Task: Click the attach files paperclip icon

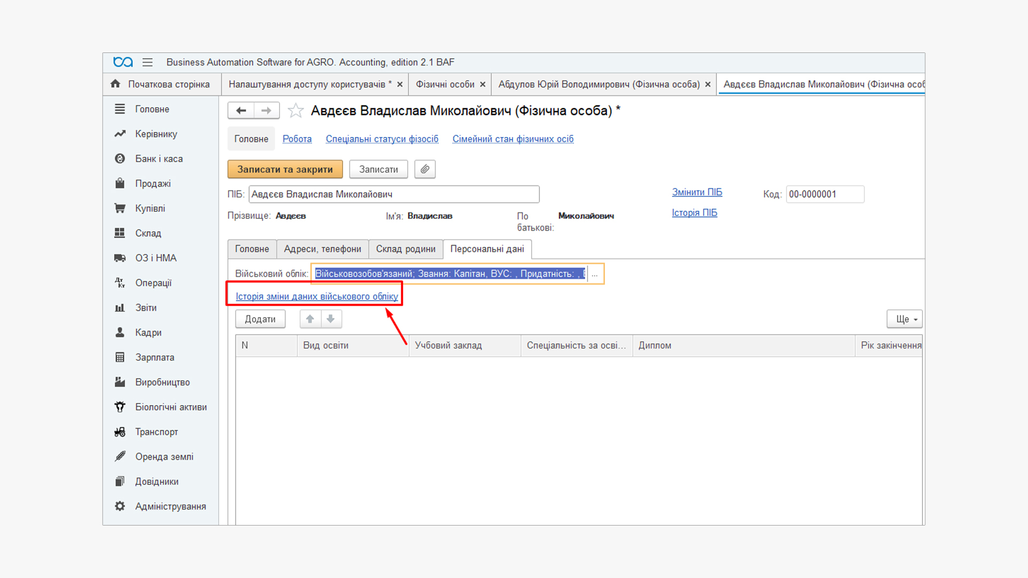Action: pyautogui.click(x=425, y=169)
